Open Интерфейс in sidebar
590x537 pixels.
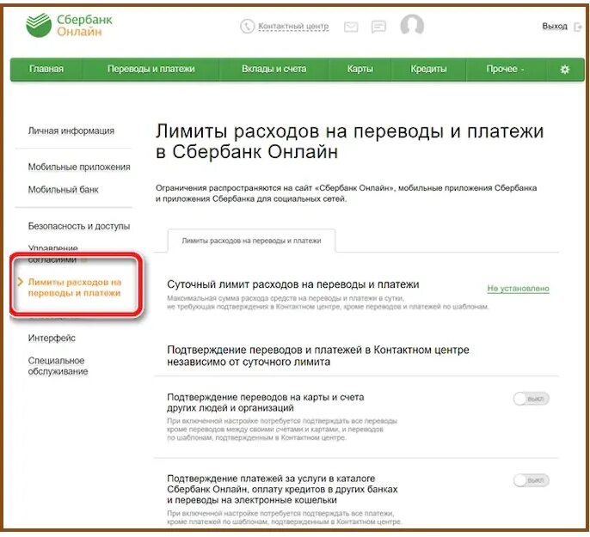(52, 339)
